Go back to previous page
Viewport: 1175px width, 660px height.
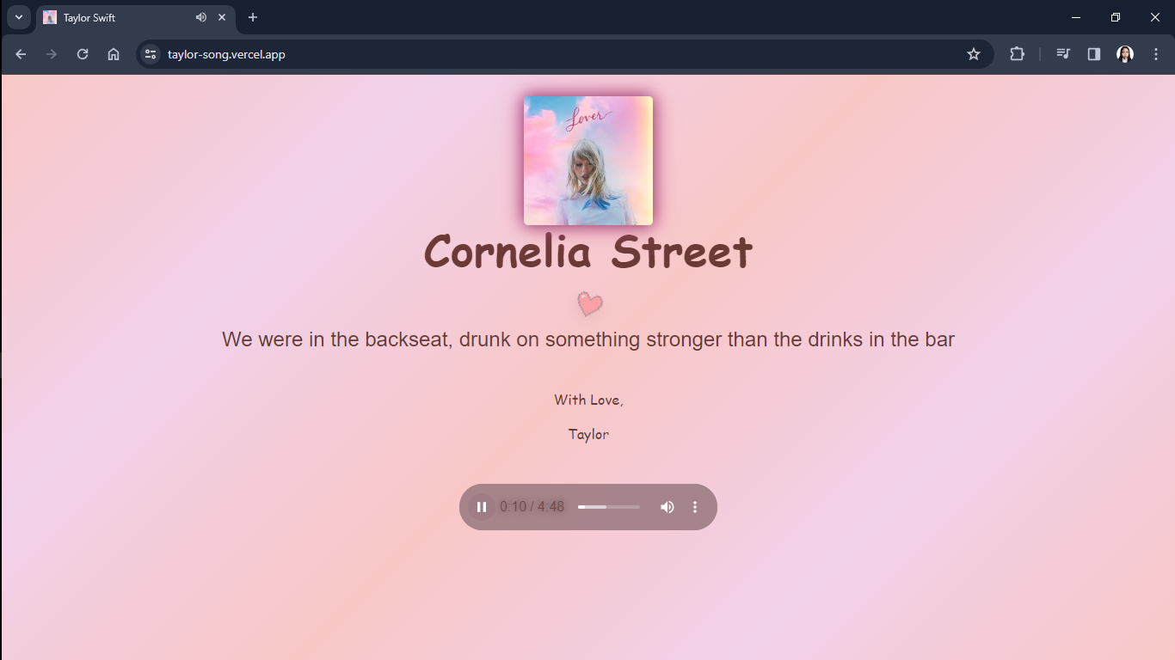pyautogui.click(x=21, y=54)
